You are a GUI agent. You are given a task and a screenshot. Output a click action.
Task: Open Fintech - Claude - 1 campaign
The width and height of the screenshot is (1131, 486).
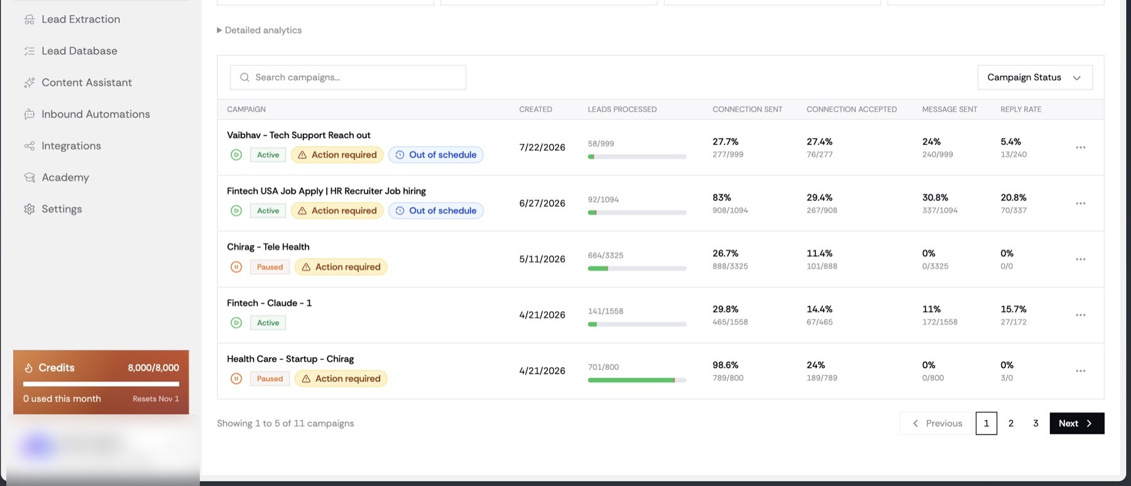click(270, 303)
